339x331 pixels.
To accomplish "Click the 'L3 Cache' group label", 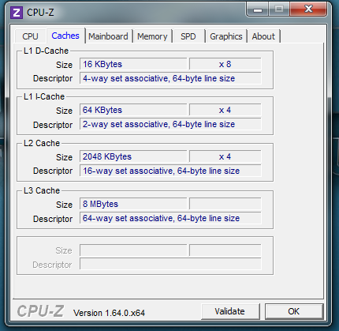I will (42, 190).
